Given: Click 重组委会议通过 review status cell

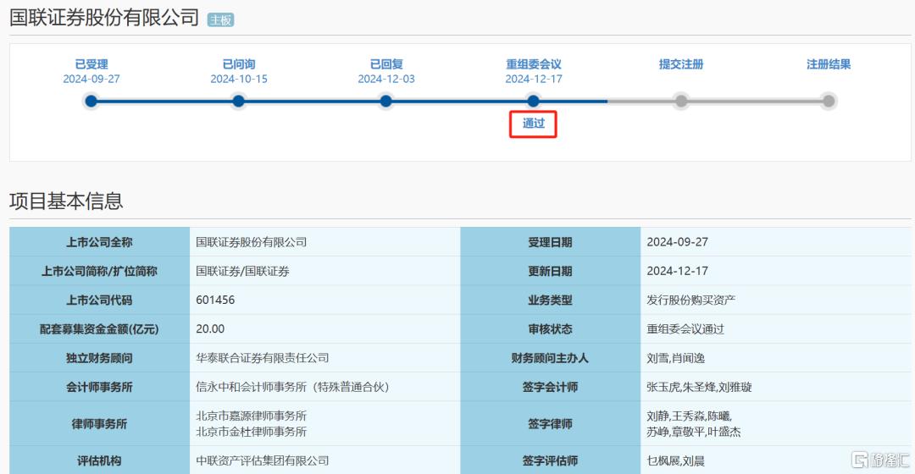Looking at the screenshot, I should pos(775,328).
